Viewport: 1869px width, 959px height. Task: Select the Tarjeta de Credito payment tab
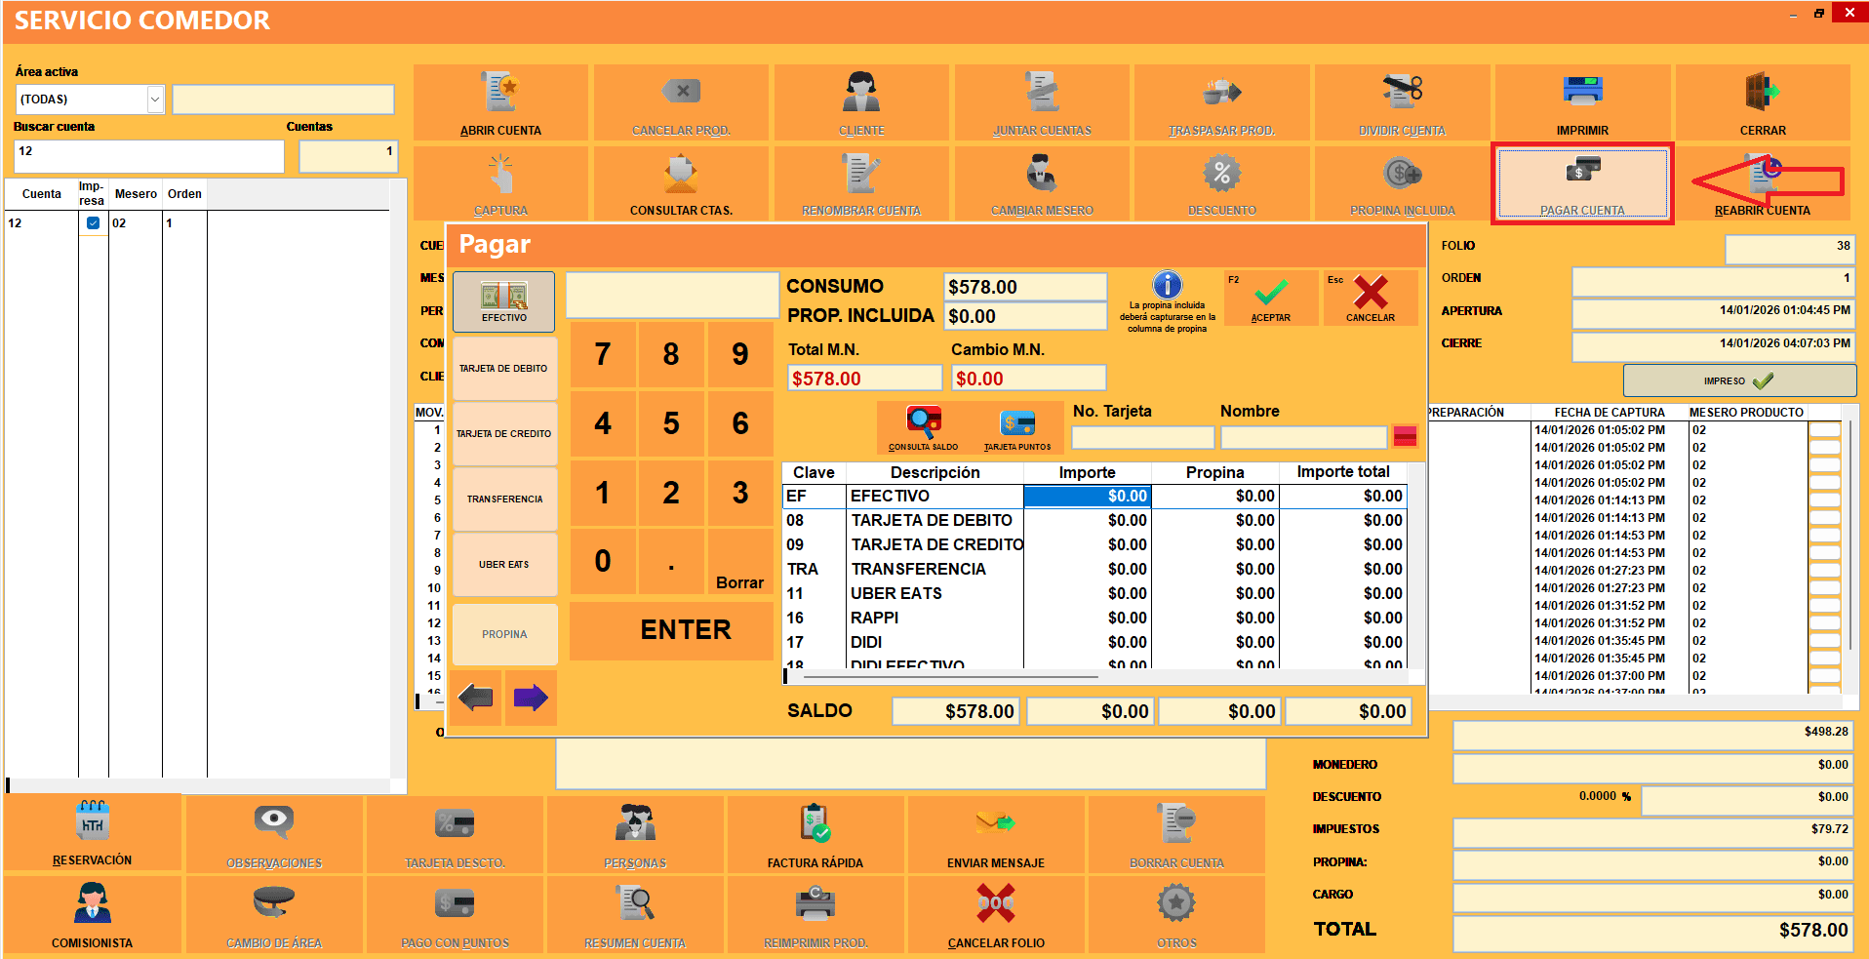504,434
